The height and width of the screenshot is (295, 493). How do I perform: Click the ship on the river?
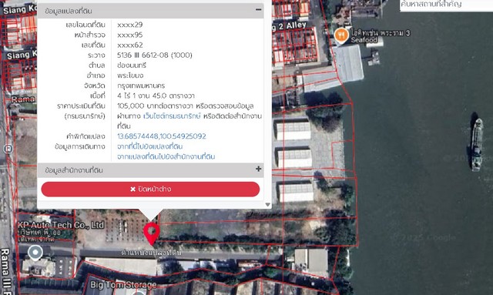[477, 143]
